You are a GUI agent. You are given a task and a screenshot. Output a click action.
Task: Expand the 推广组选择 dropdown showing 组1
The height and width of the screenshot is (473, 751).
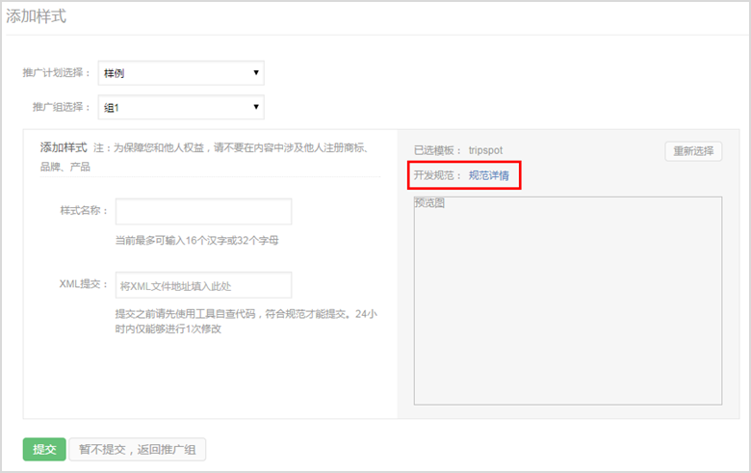pos(181,107)
